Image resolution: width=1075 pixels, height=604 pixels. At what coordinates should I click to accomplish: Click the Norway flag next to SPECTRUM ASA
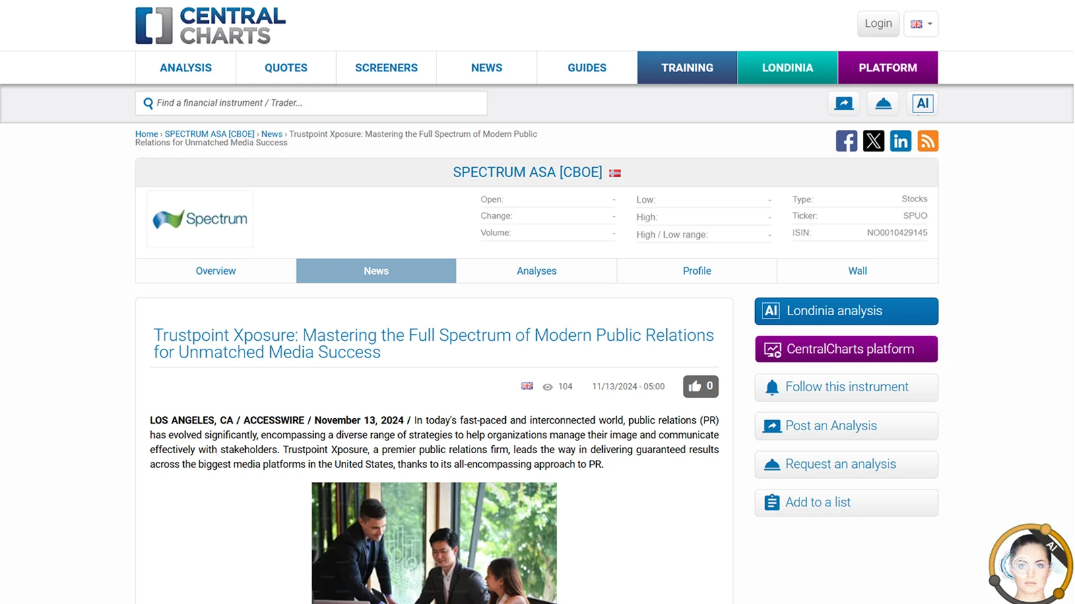point(615,173)
